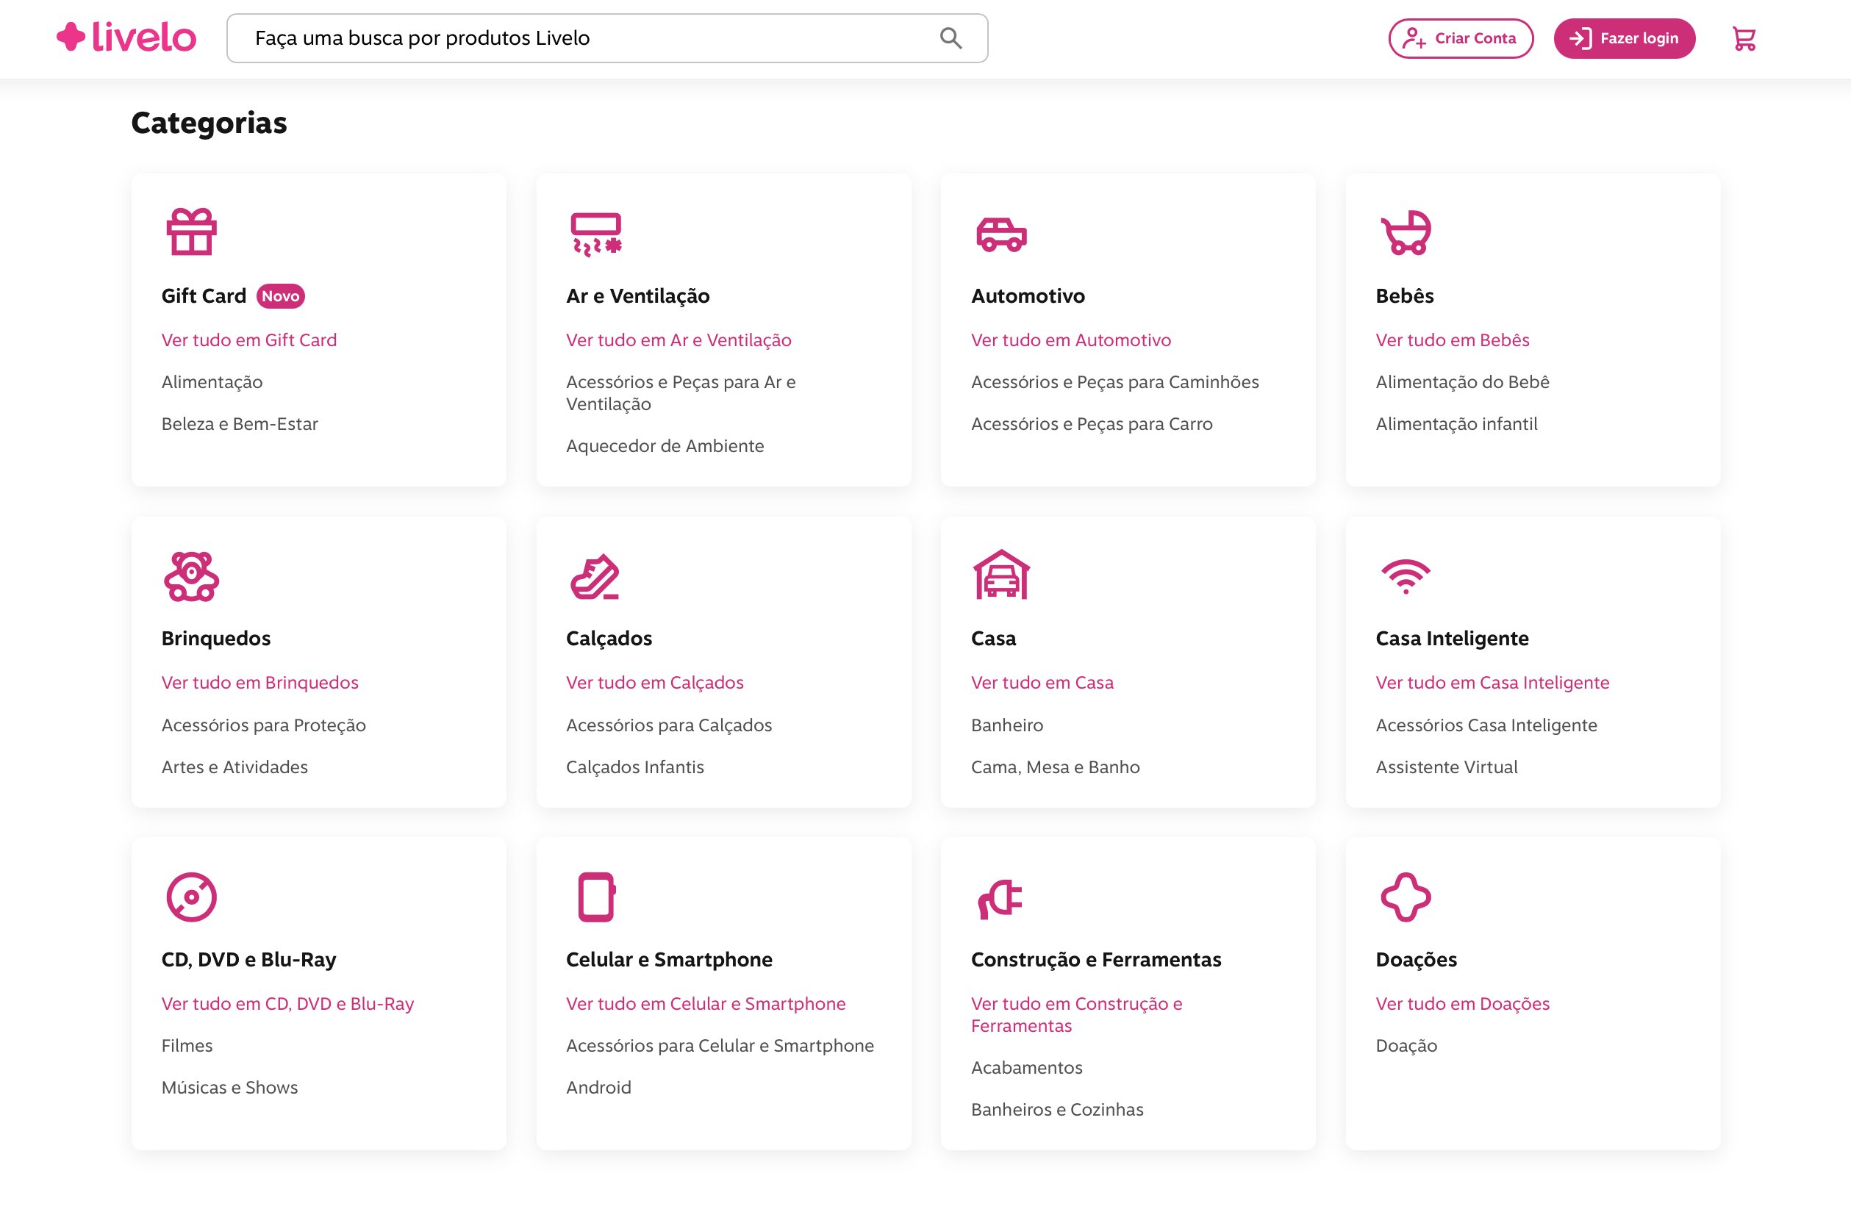The width and height of the screenshot is (1851, 1220).
Task: Open Ver tudo em Gift Card
Action: click(249, 340)
